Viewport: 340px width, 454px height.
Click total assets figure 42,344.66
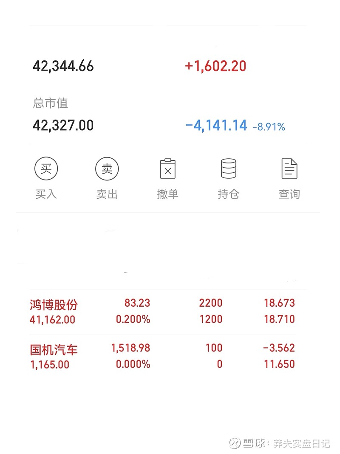point(63,66)
